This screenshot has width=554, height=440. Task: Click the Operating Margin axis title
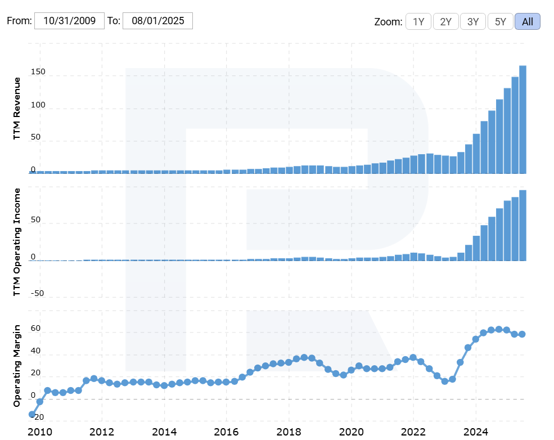pos(17,366)
